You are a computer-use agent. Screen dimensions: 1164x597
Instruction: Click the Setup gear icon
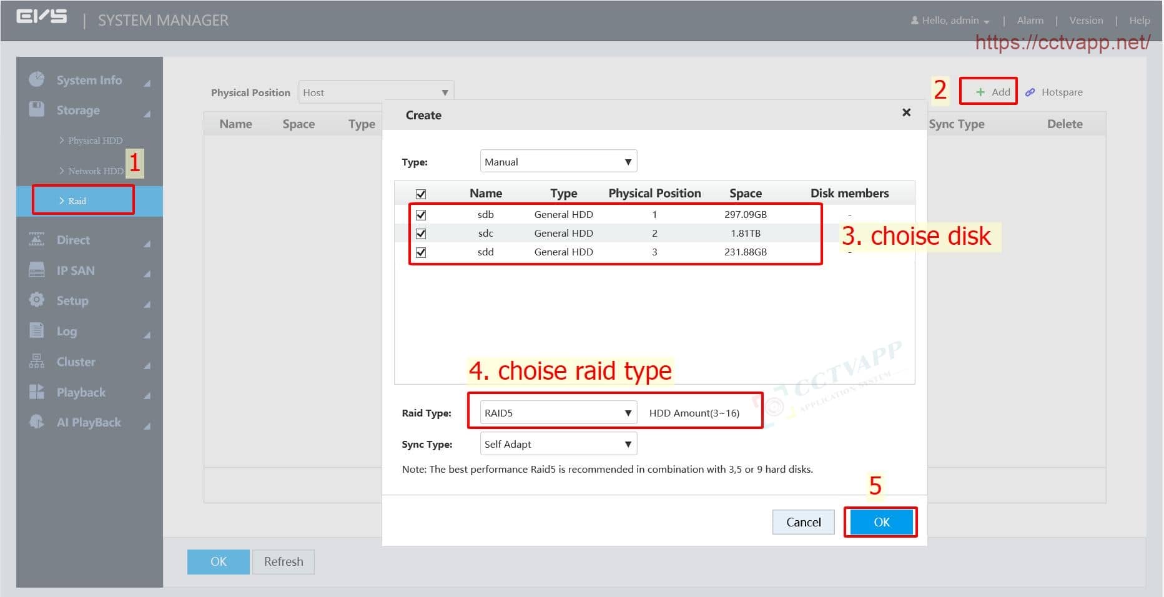pyautogui.click(x=37, y=300)
